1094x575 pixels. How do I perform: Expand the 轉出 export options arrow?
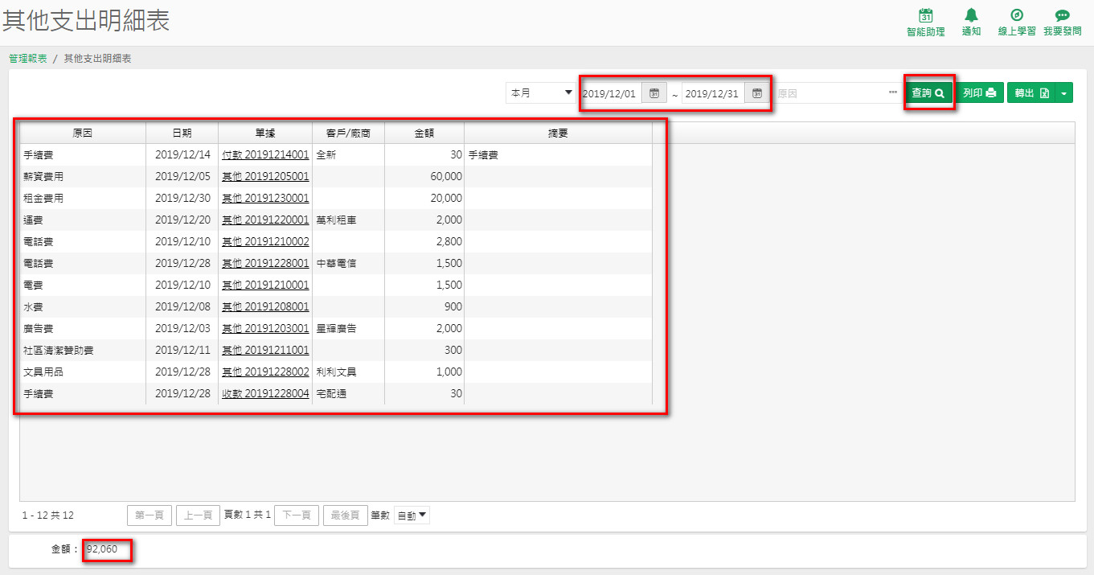tap(1064, 92)
